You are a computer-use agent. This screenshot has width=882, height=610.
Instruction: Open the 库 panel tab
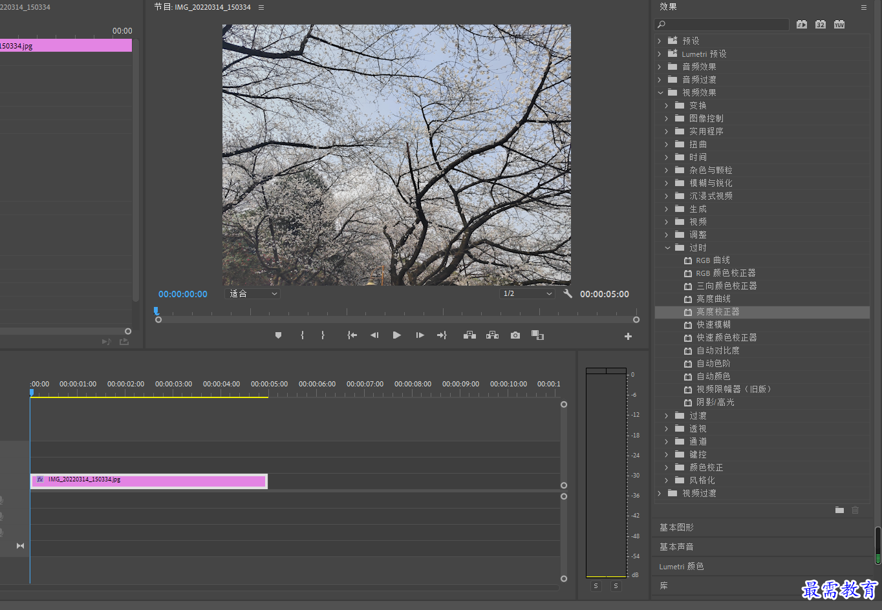pyautogui.click(x=663, y=585)
